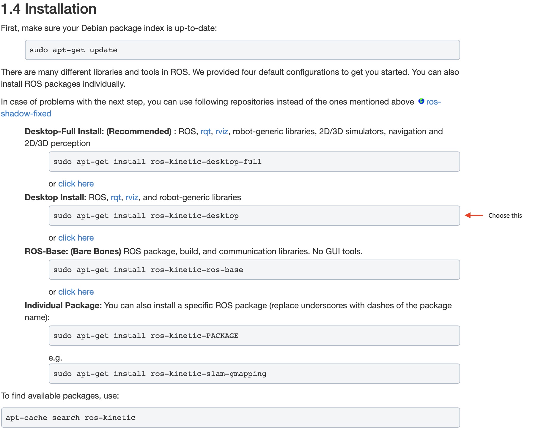The height and width of the screenshot is (433, 535).
Task: Open the ros-shadow-fixed repository link
Action: (x=26, y=114)
